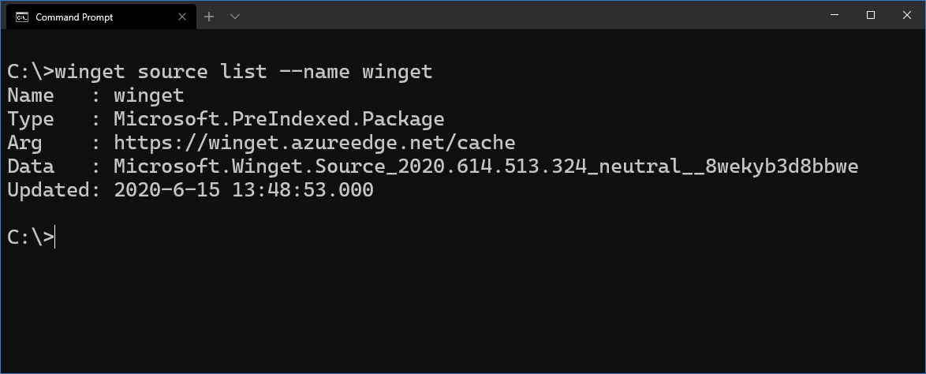Close the Command Prompt tab

coord(182,17)
